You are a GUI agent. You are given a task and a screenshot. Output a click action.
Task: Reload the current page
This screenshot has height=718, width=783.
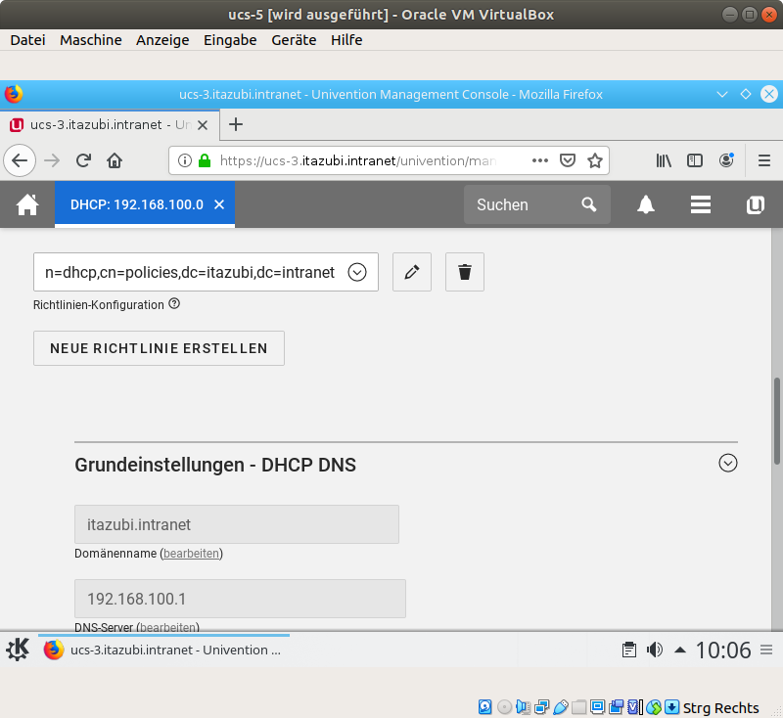coord(83,160)
